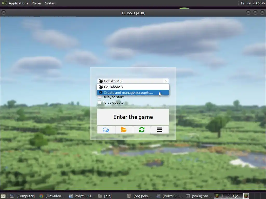Choose the CollabVM3 account in dropdown list
Screen dimensions: 266x199
[x=133, y=87]
